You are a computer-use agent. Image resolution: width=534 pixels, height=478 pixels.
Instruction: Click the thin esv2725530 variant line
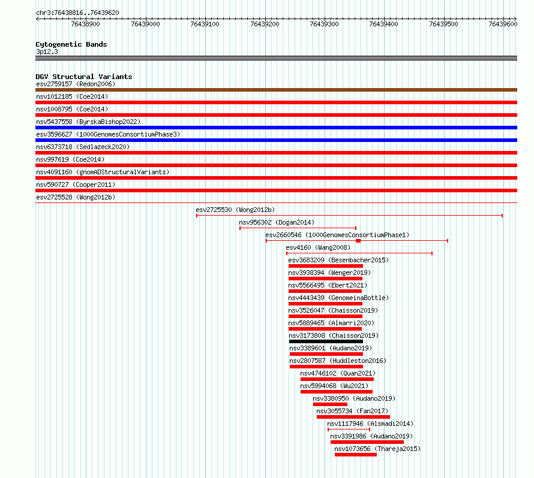pos(349,216)
